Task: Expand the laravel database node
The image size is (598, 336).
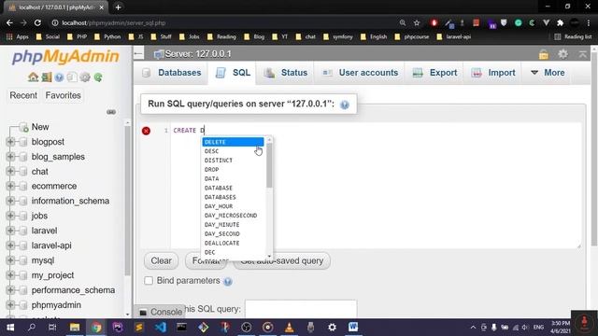Action: [x=10, y=231]
